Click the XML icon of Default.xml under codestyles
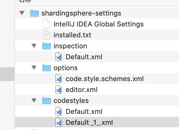179x130 pixels. pos(59,111)
